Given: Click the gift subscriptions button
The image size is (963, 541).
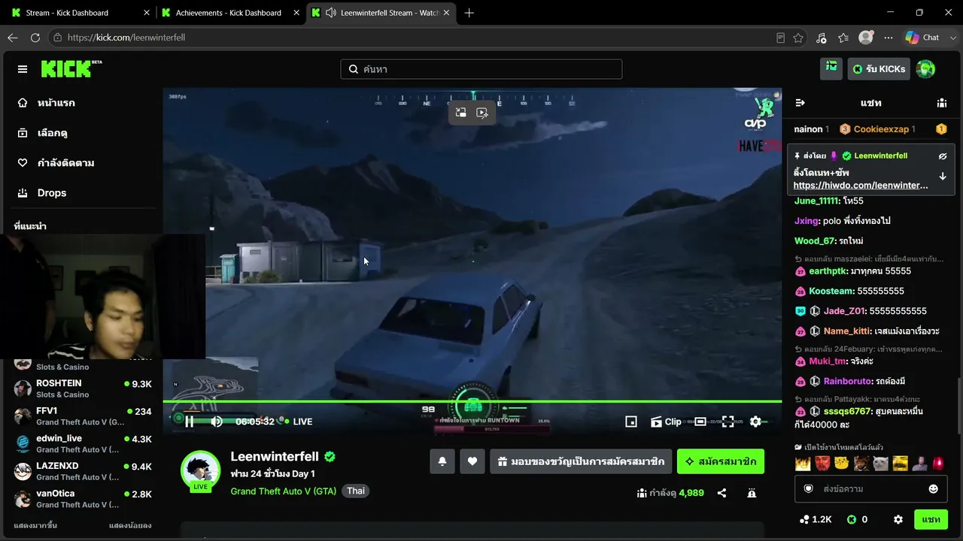Looking at the screenshot, I should point(581,461).
